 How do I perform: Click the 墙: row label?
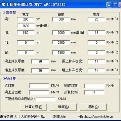6,33
